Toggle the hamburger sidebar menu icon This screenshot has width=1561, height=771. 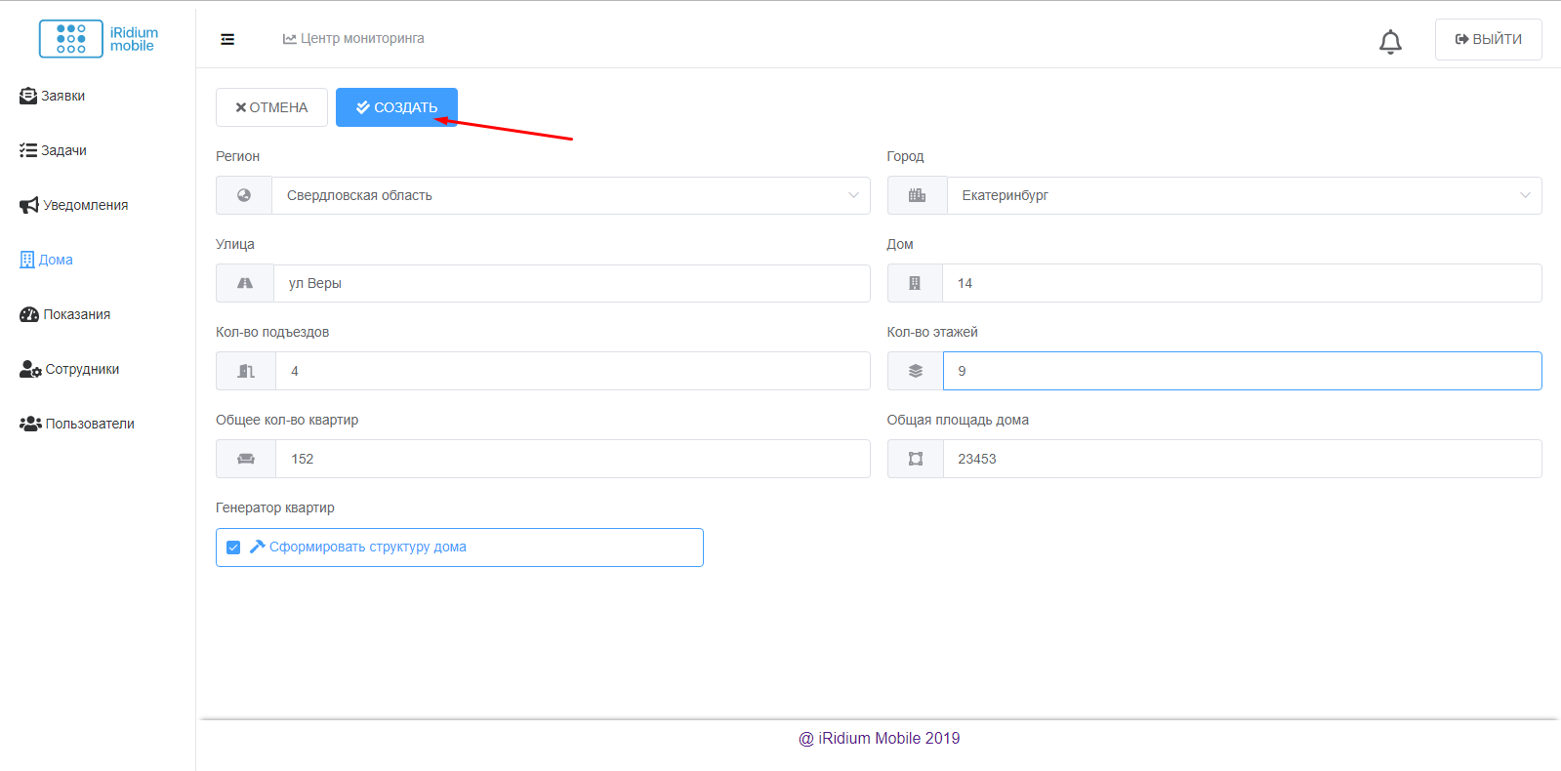click(x=227, y=39)
